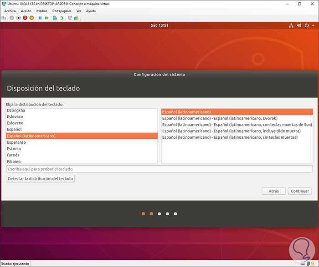Select Español (latinoamericano) in left list
The height and width of the screenshot is (267, 319).
point(82,136)
